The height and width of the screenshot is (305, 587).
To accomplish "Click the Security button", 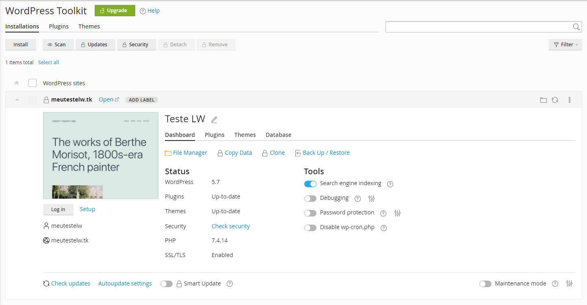I will (x=137, y=45).
